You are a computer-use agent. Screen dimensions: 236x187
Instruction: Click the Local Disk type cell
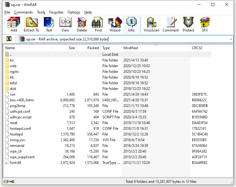[x=110, y=54]
